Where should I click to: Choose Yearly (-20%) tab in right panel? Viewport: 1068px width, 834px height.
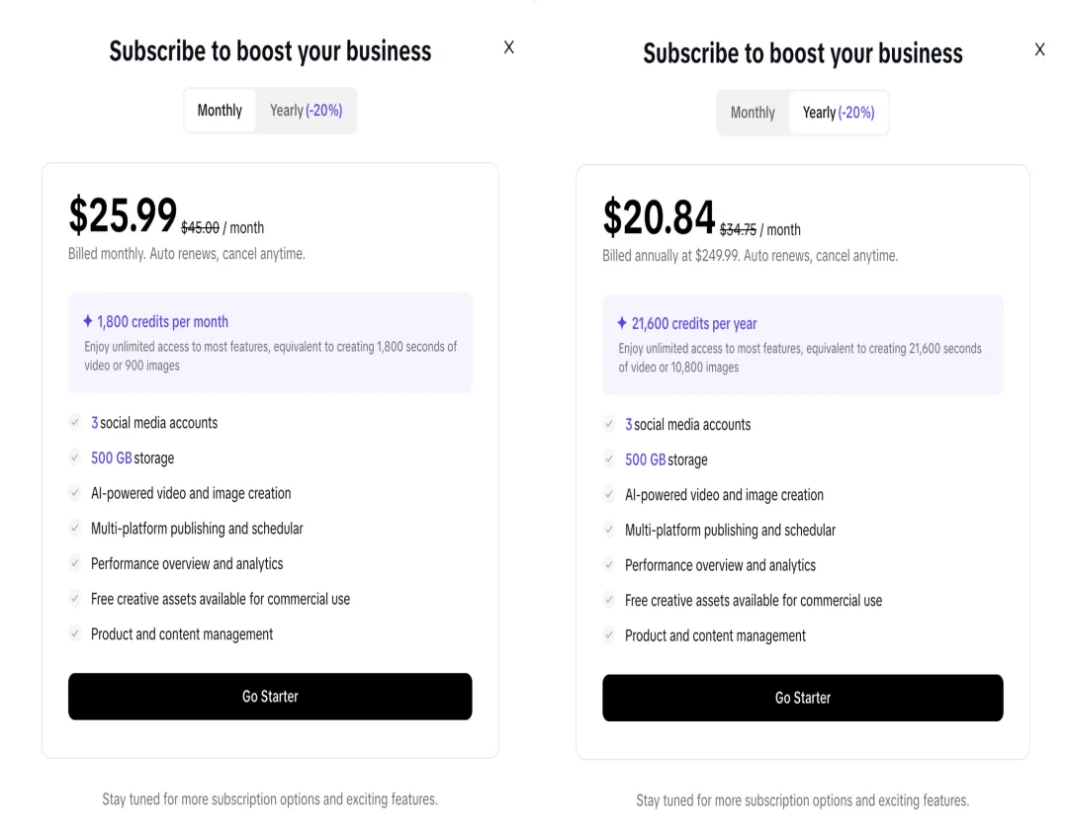(x=839, y=113)
